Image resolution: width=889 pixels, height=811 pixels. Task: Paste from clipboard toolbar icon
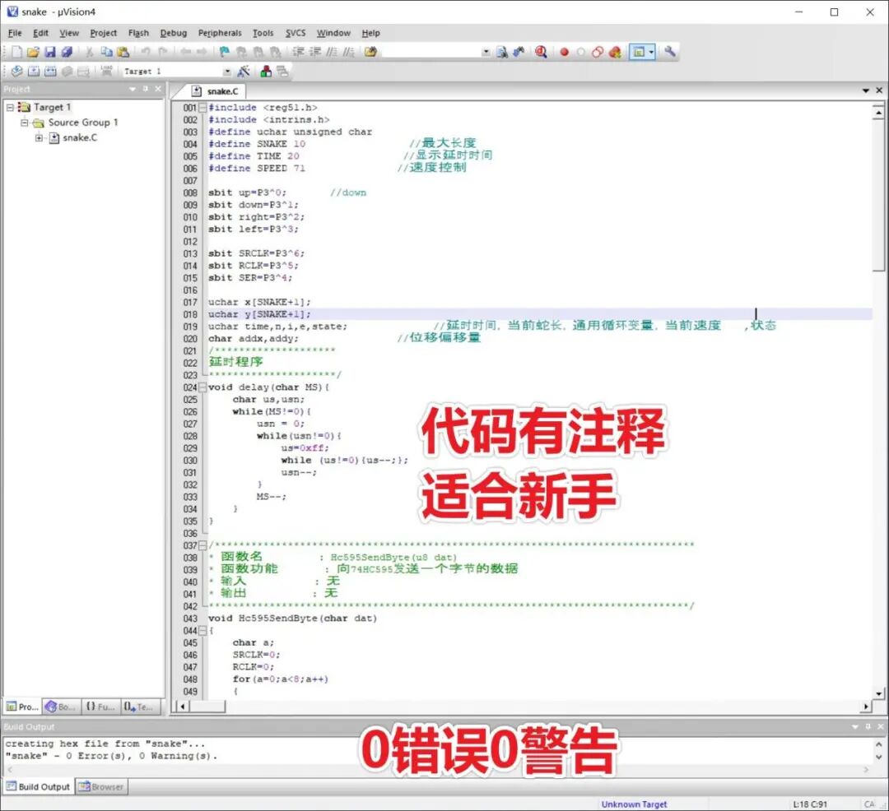[123, 52]
